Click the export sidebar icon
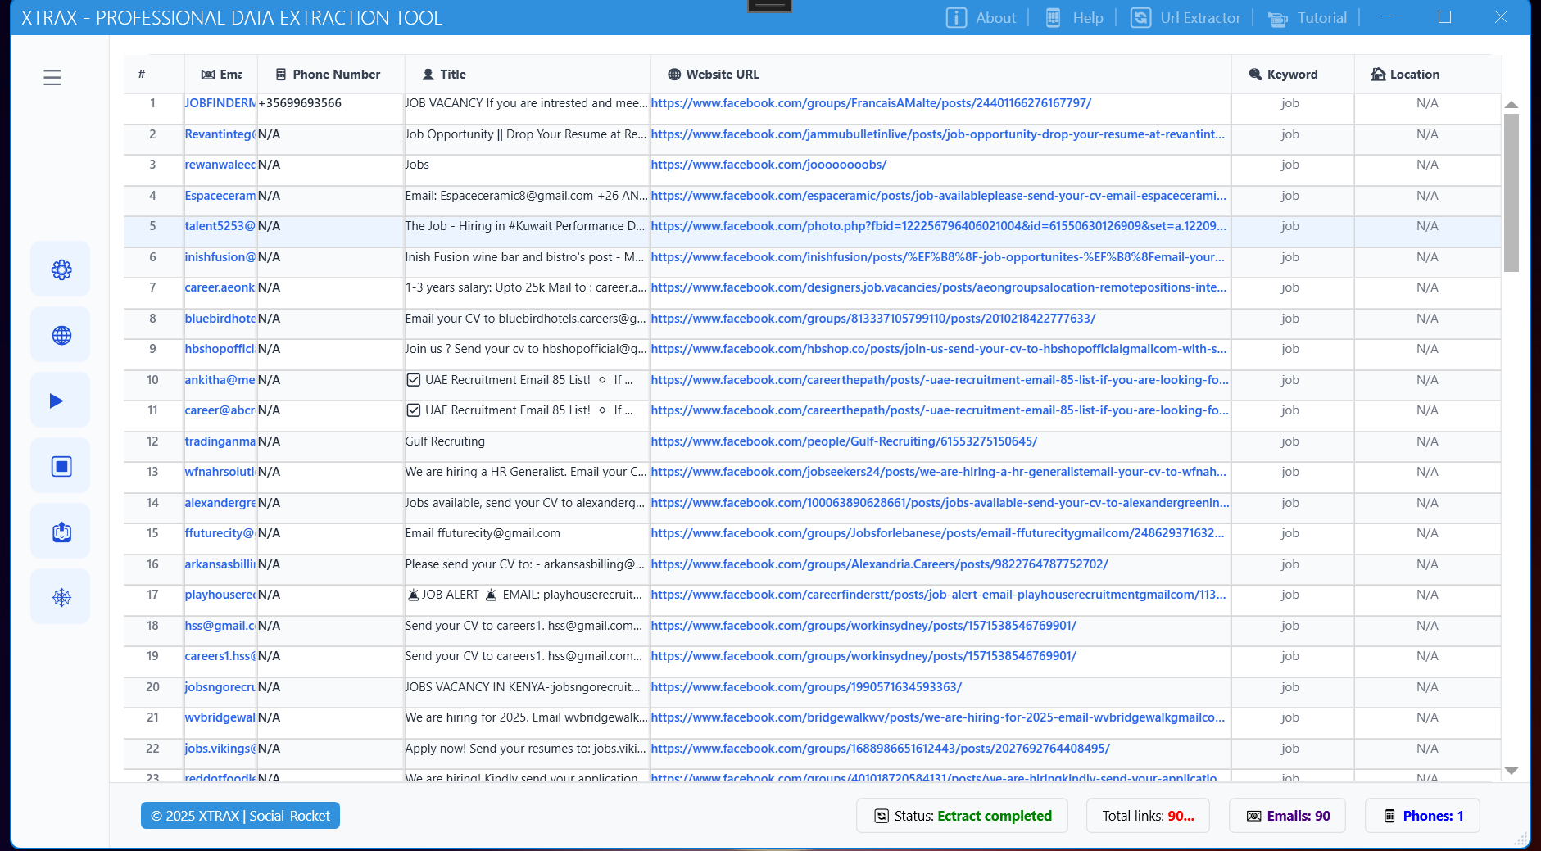The image size is (1541, 851). coord(61,532)
